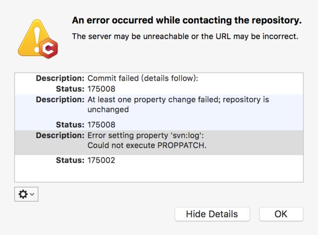Click the Description label beside 'Commit failed'
The width and height of the screenshot is (318, 235).
60,78
